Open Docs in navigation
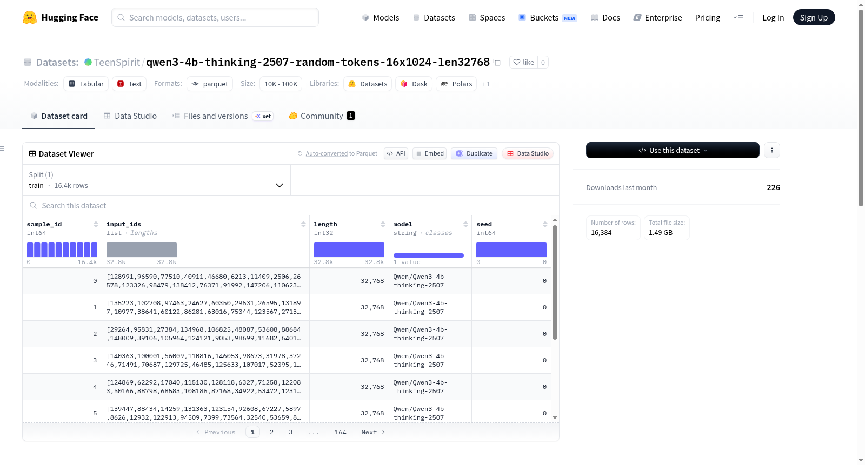865x465 pixels. tap(605, 17)
